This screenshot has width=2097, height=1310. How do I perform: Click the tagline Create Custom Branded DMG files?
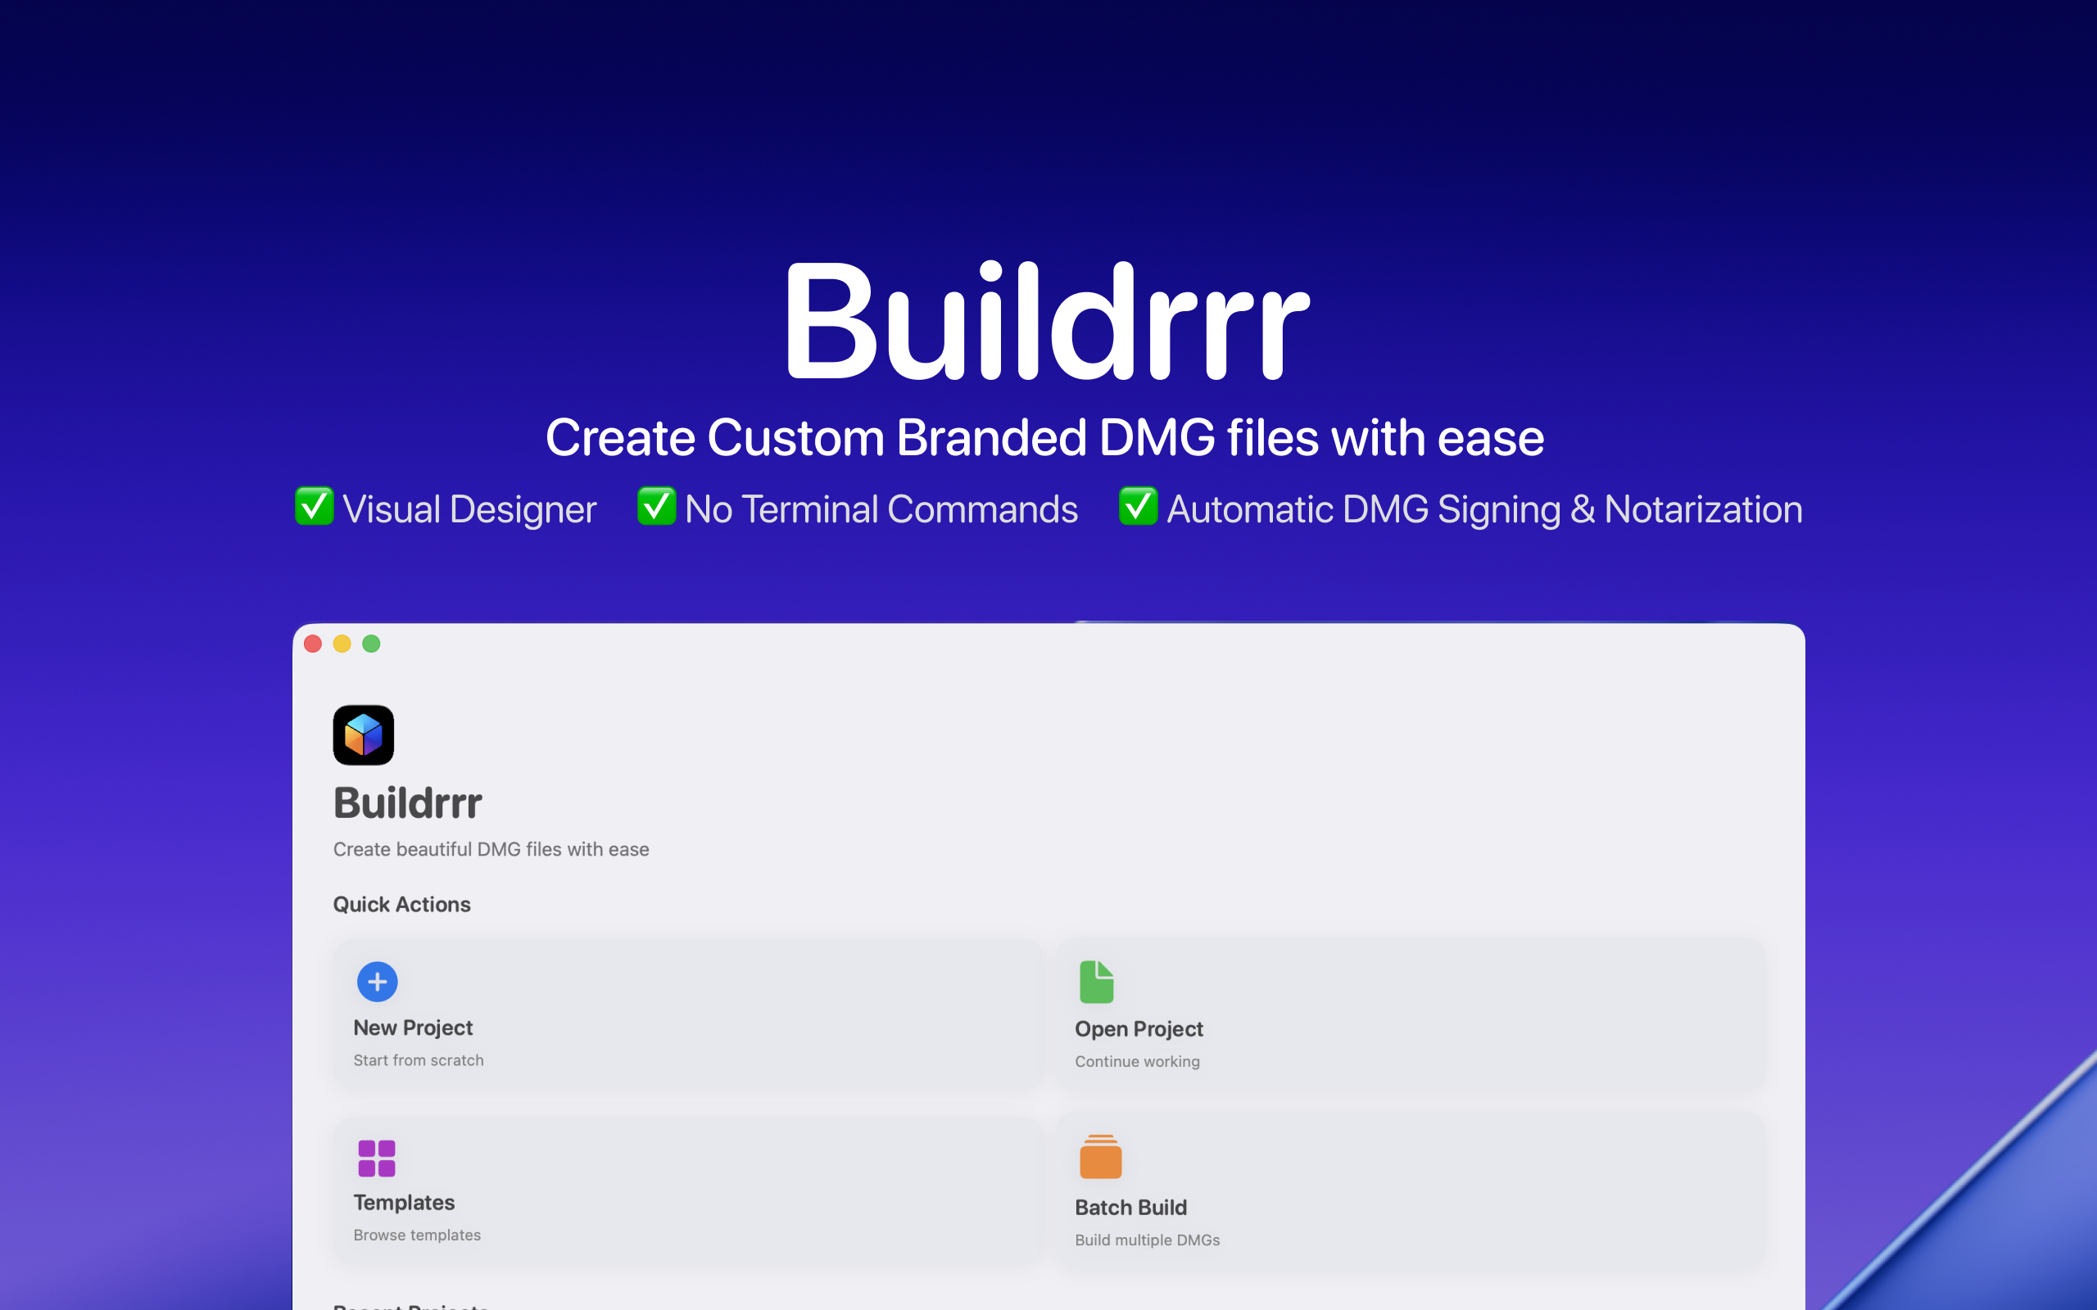(1044, 436)
